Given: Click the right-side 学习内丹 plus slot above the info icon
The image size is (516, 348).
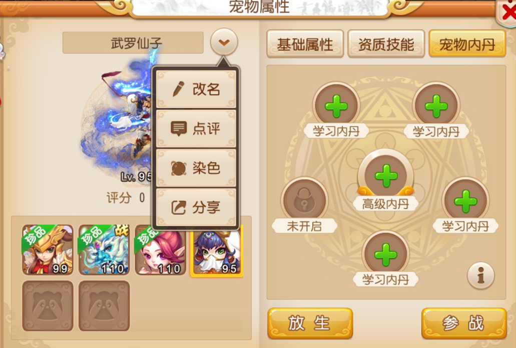Looking at the screenshot, I should tap(465, 200).
